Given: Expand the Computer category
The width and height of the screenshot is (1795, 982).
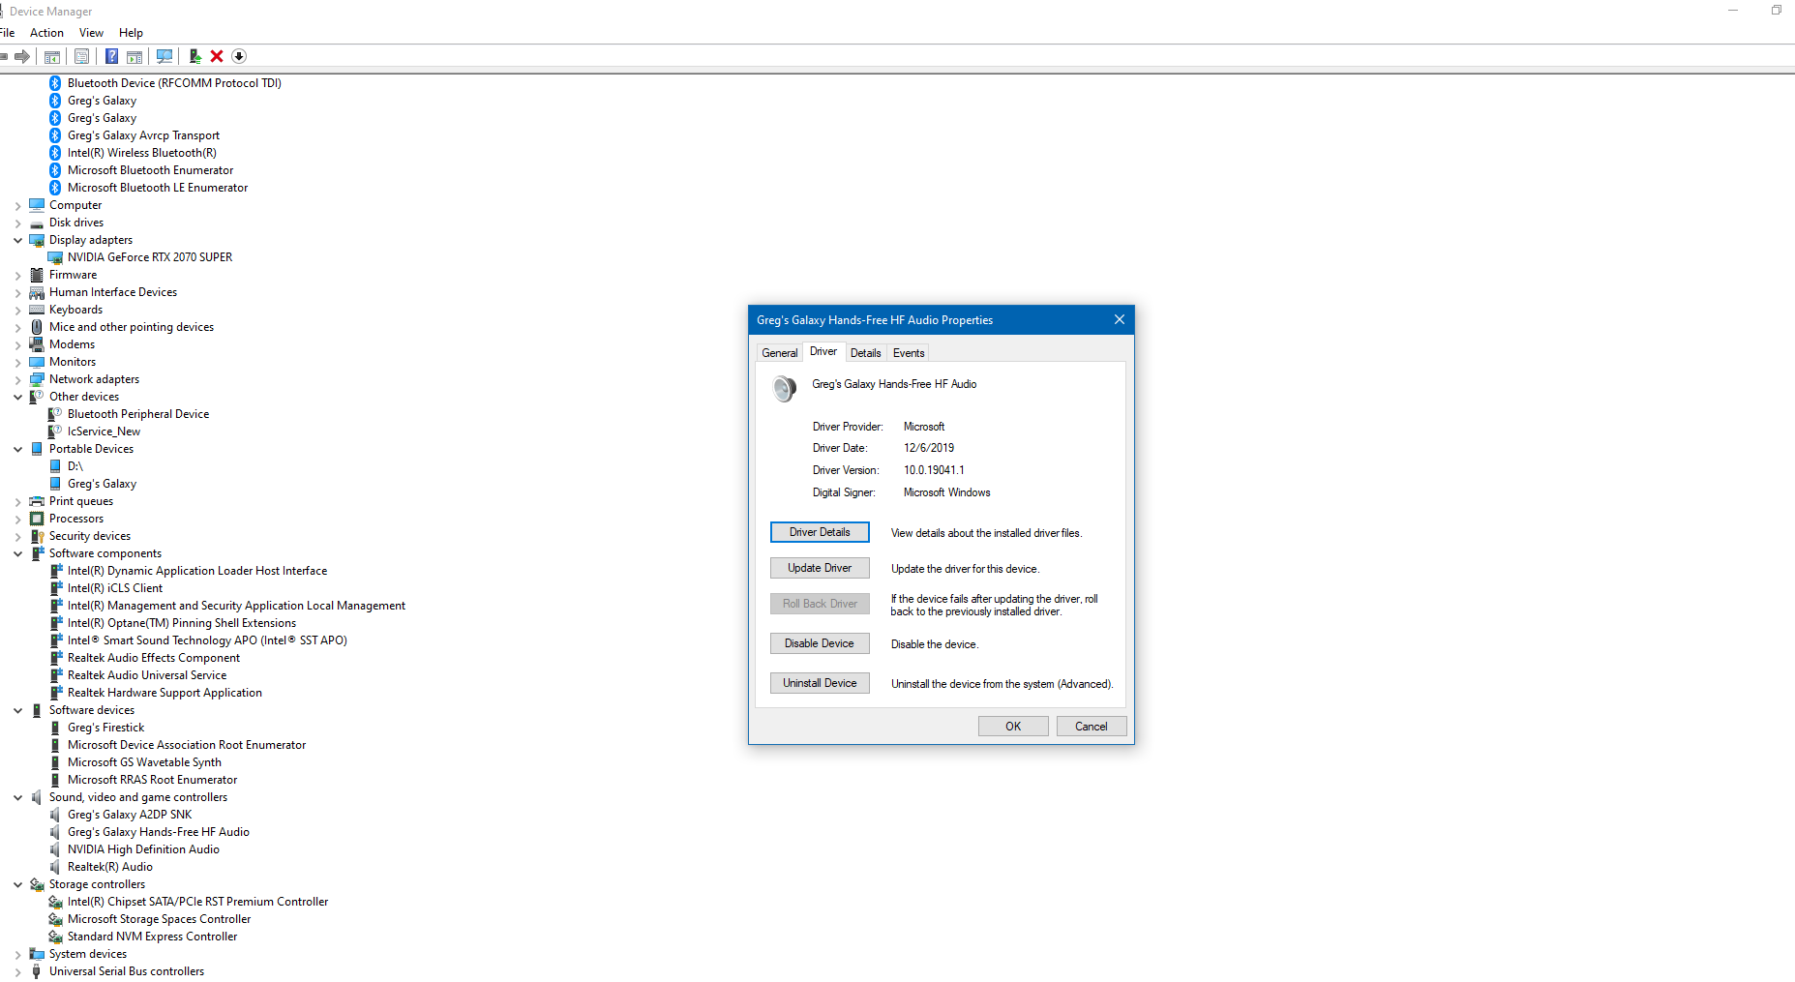Looking at the screenshot, I should pos(17,205).
